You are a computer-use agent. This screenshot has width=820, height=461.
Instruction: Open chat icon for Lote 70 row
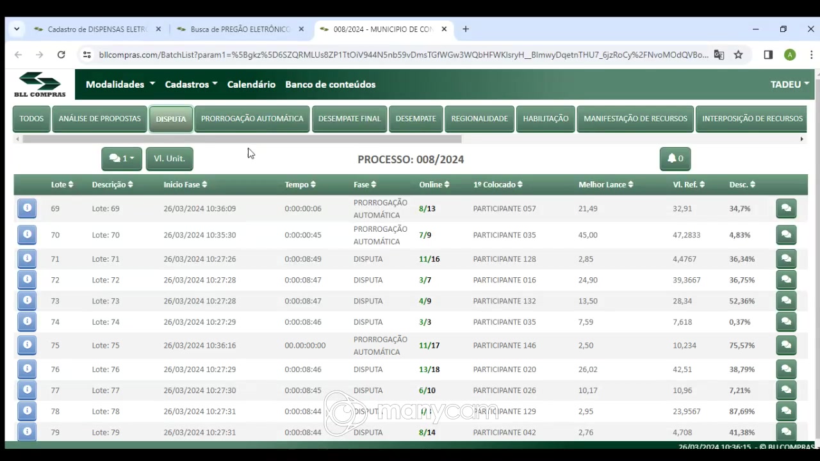coord(786,235)
